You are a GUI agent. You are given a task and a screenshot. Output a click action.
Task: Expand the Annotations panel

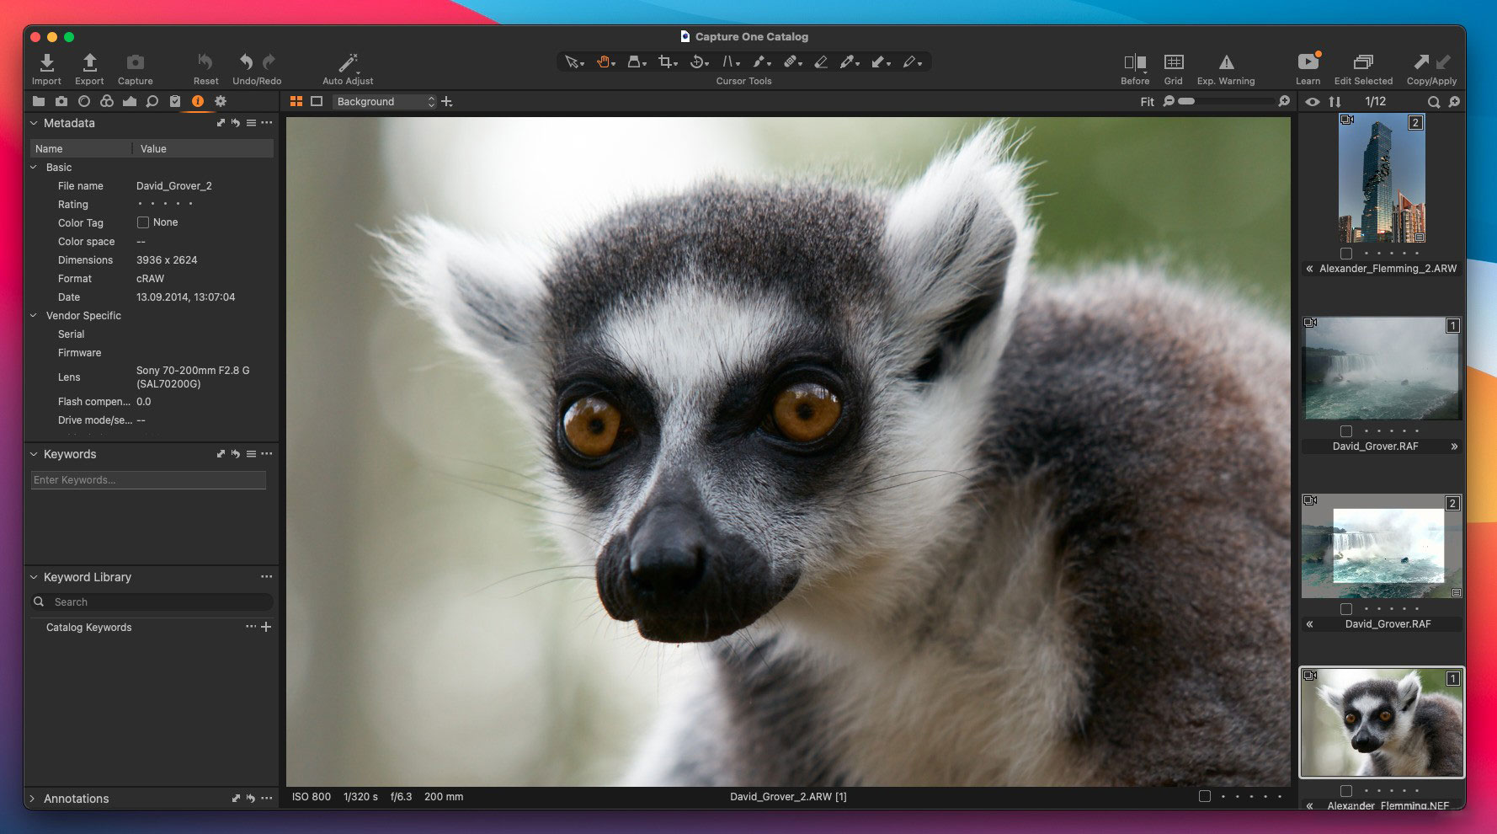33,799
